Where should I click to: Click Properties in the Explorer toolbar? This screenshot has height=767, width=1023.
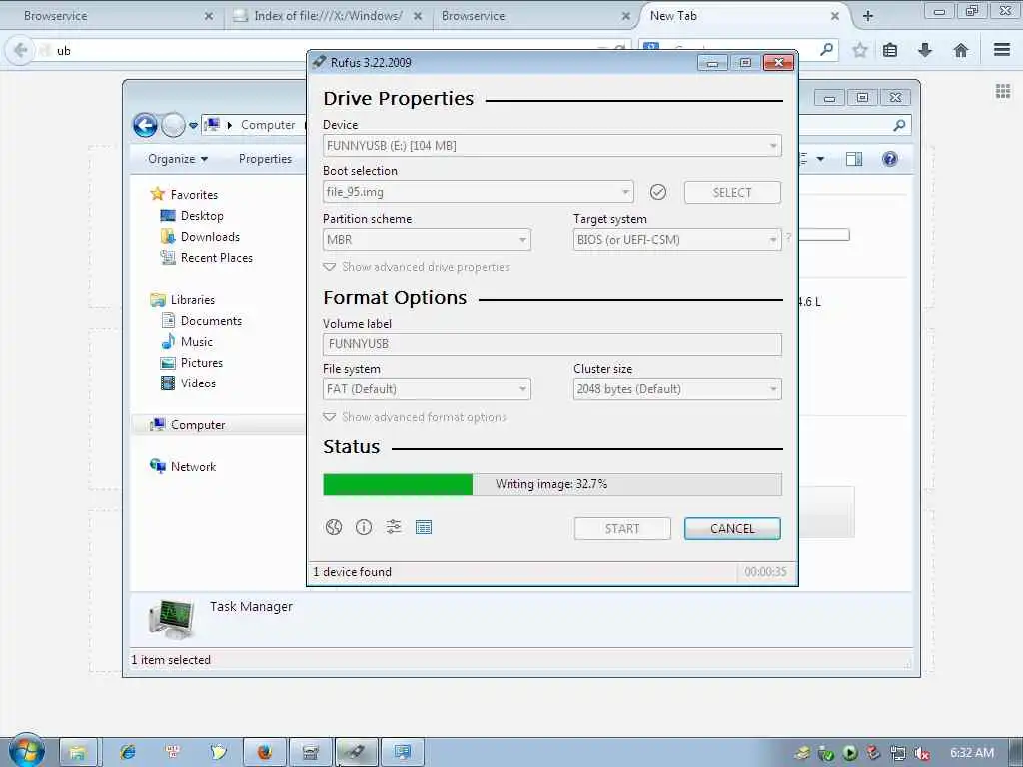pos(265,159)
